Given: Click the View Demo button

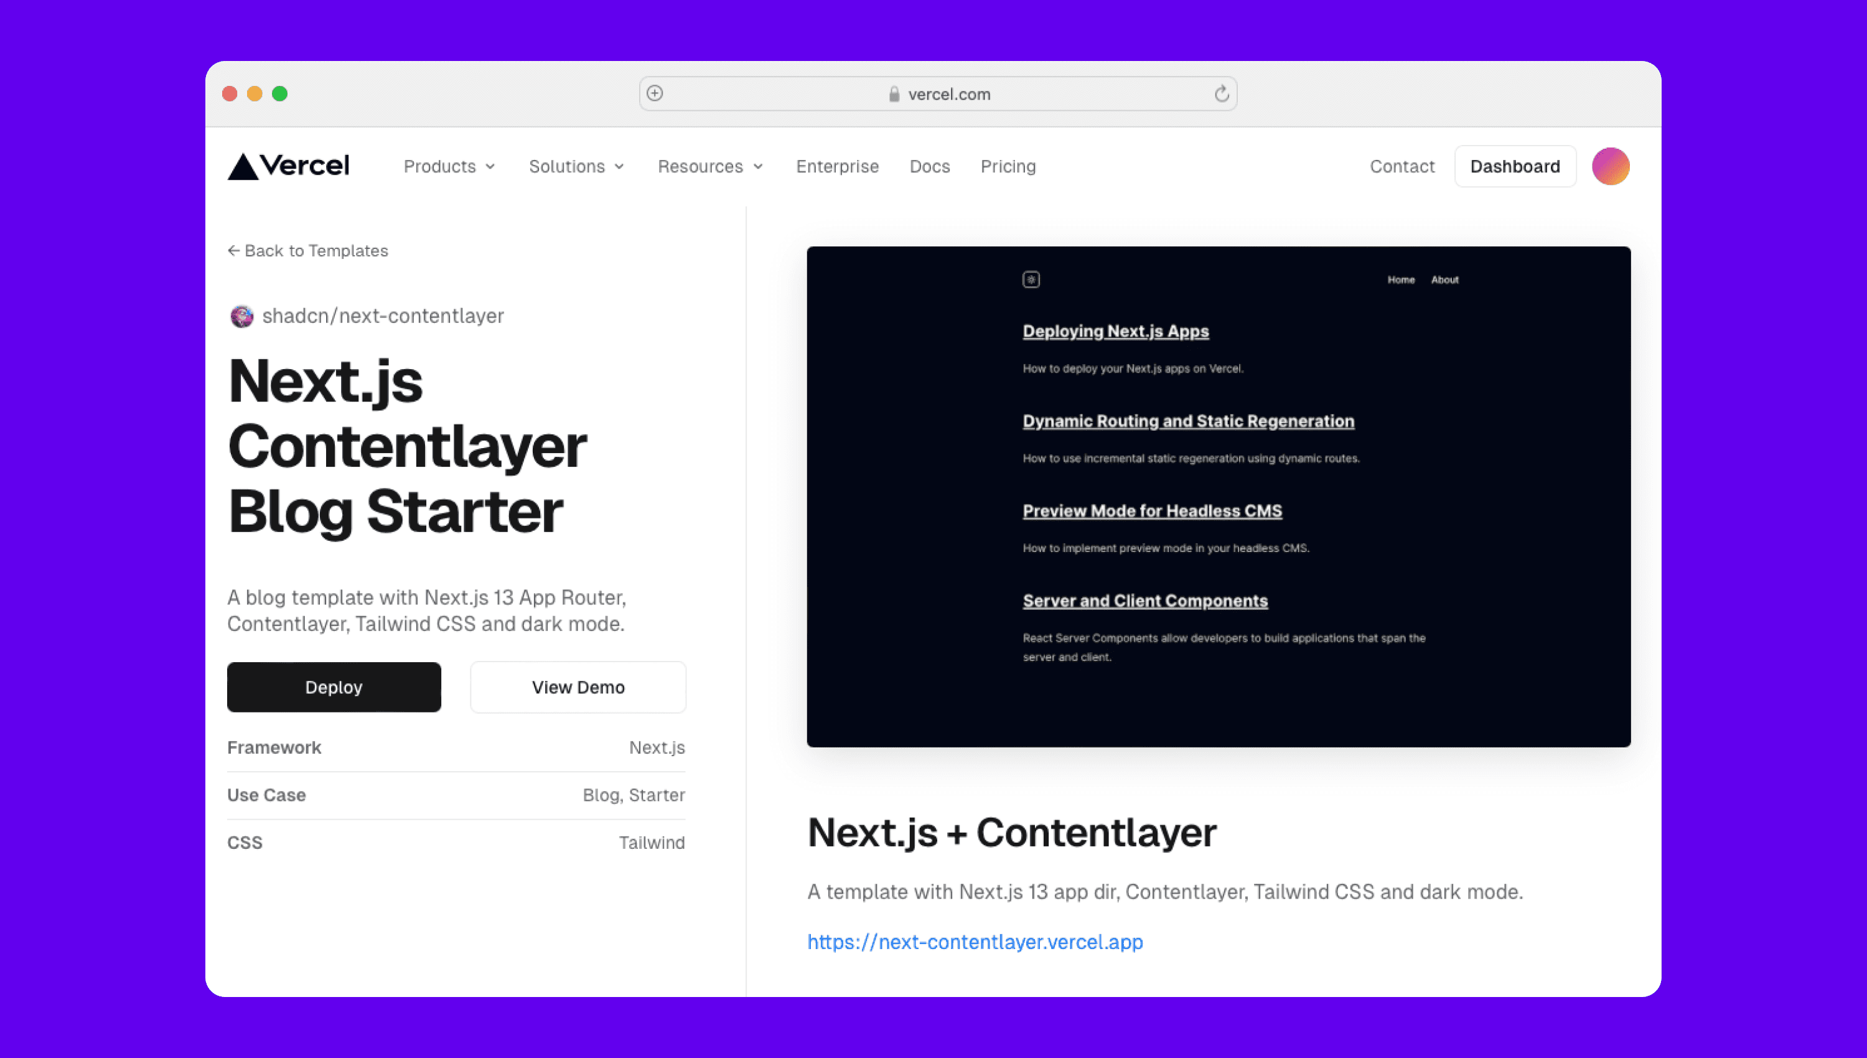Looking at the screenshot, I should pyautogui.click(x=578, y=686).
